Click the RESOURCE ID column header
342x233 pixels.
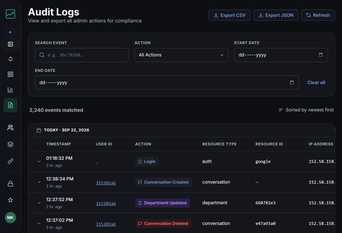click(269, 144)
